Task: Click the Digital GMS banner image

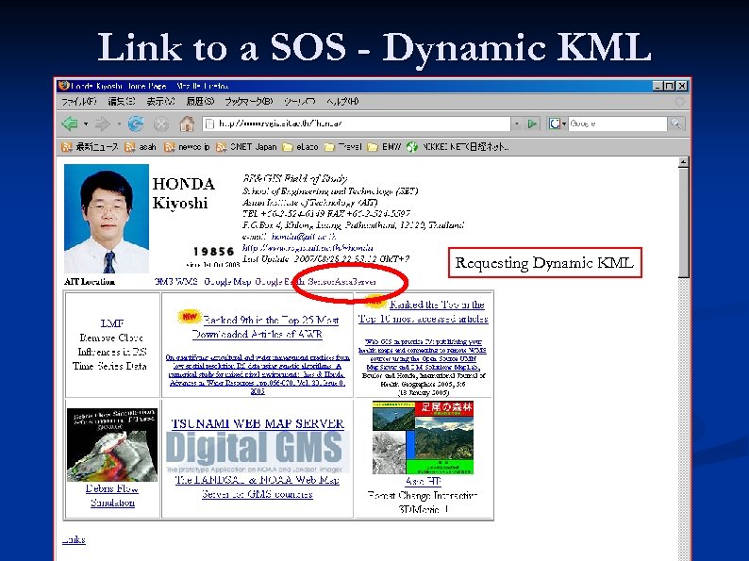Action: (258, 452)
